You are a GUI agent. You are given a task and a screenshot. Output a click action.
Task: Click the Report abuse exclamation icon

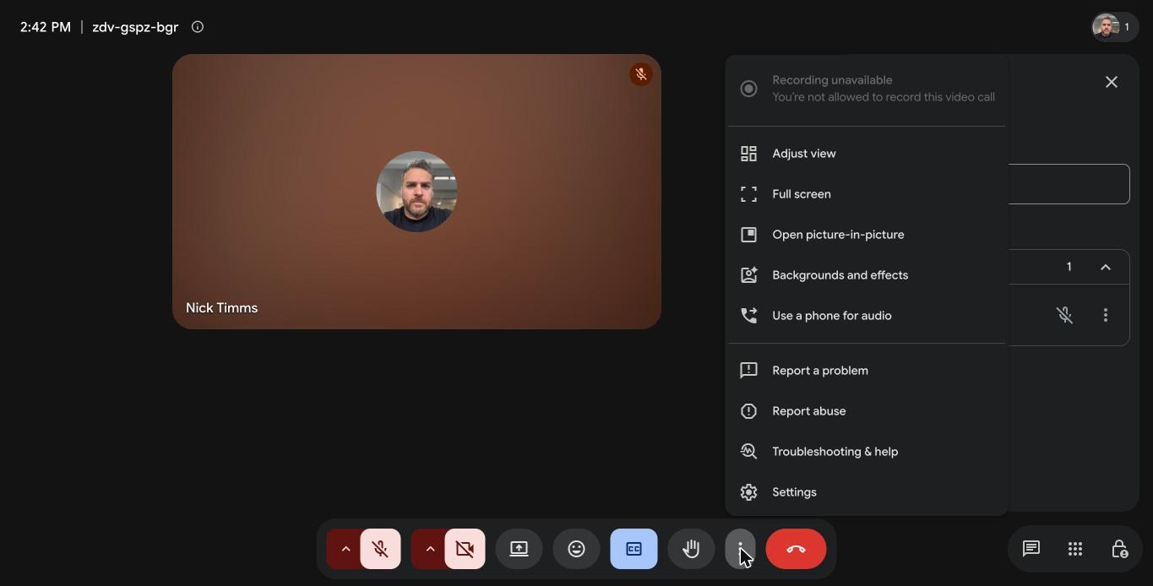point(748,411)
